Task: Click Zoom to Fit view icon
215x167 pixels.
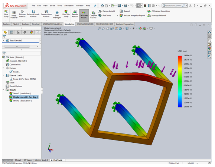Action: pyautogui.click(x=99, y=28)
